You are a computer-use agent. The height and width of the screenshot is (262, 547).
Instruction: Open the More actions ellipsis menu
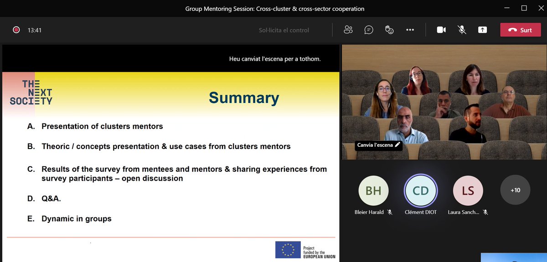tap(410, 30)
